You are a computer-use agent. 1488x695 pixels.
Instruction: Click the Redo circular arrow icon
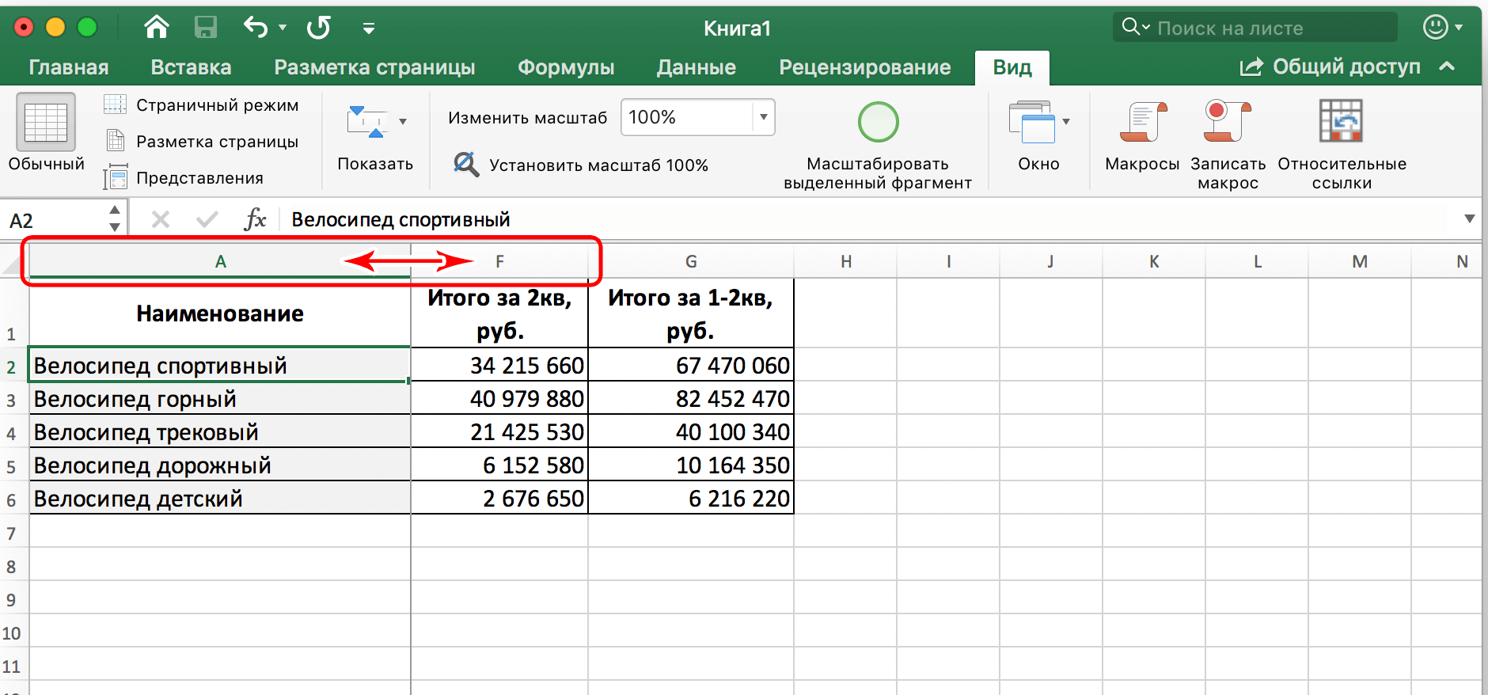[x=319, y=28]
